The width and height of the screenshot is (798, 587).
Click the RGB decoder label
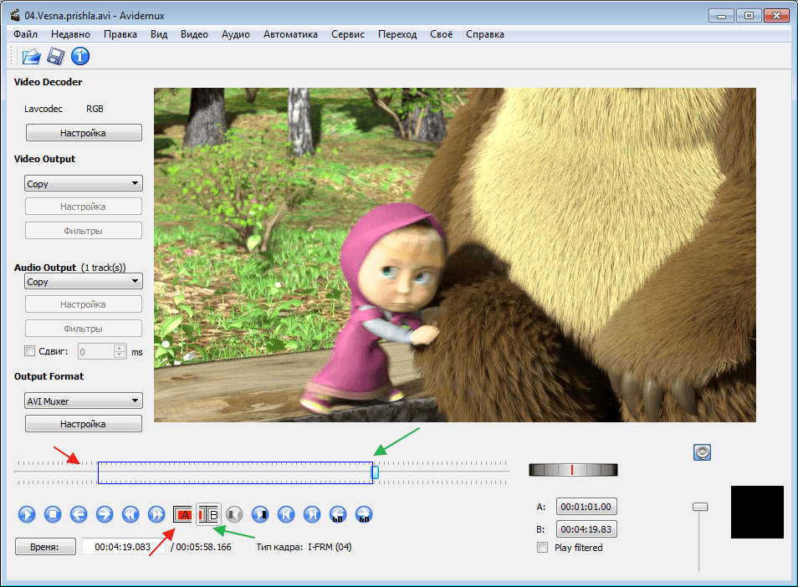pyautogui.click(x=95, y=109)
